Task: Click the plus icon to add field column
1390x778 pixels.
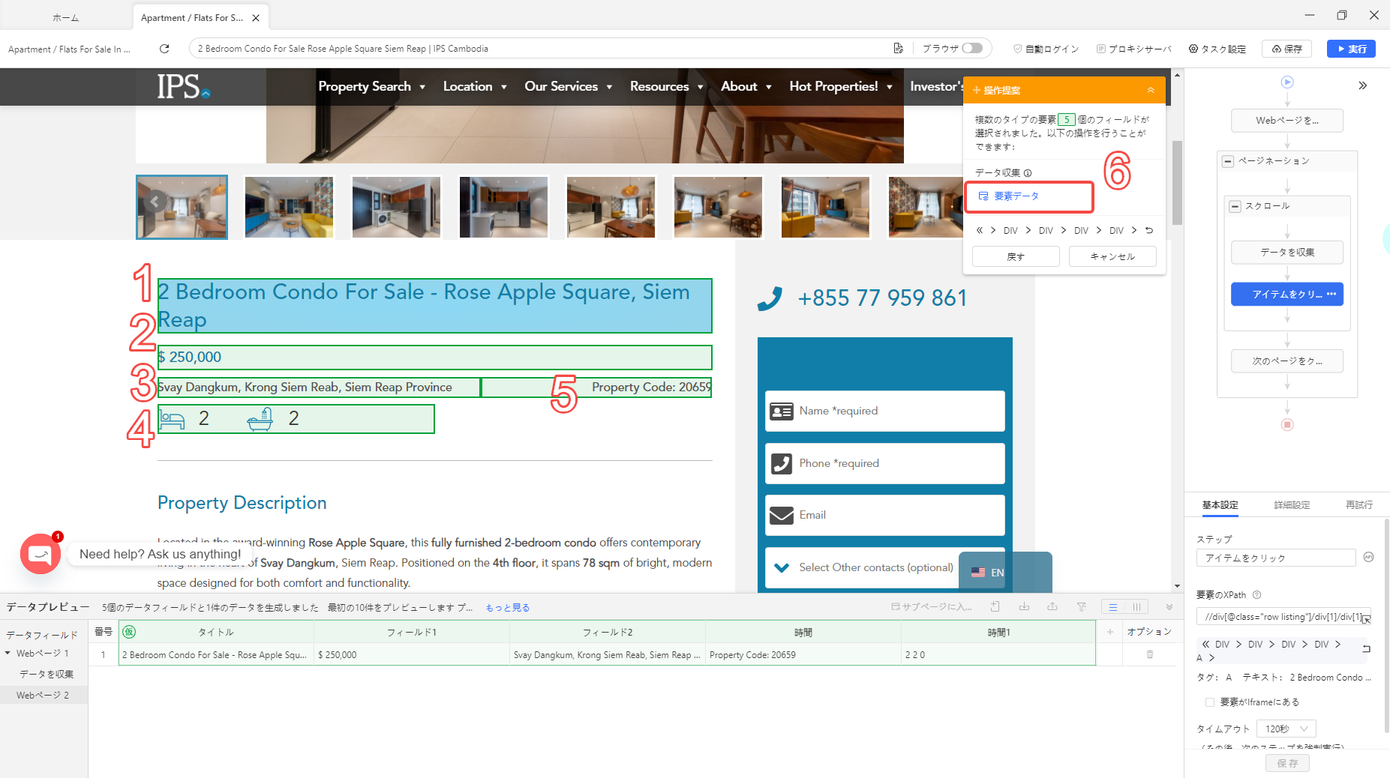Action: click(x=1109, y=632)
